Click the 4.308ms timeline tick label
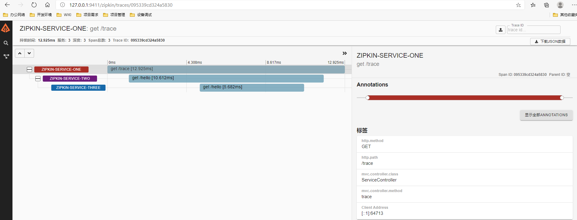The width and height of the screenshot is (577, 220). [x=195, y=63]
